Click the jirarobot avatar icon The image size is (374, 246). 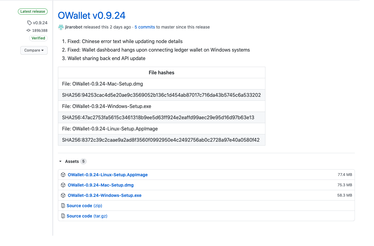tap(61, 27)
